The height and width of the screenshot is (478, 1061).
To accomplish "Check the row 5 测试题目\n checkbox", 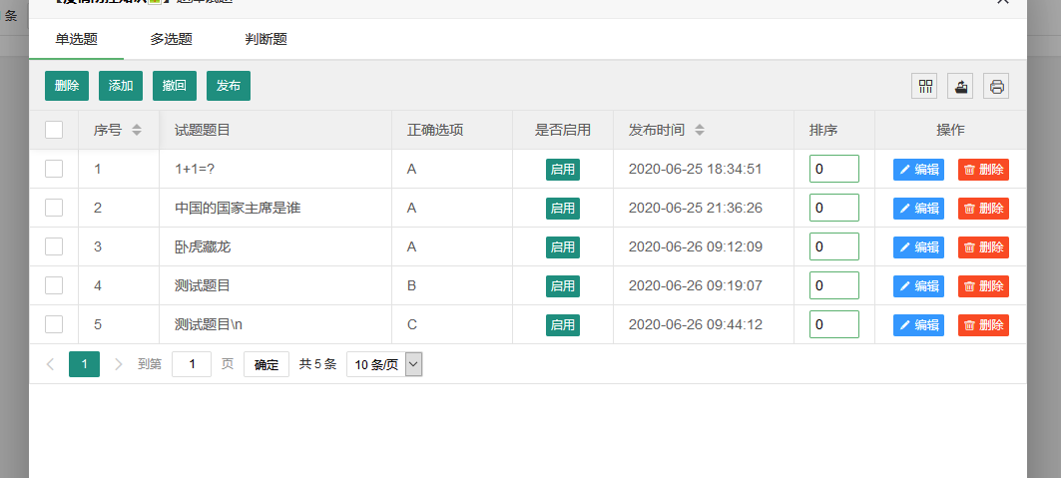I will pyautogui.click(x=54, y=324).
